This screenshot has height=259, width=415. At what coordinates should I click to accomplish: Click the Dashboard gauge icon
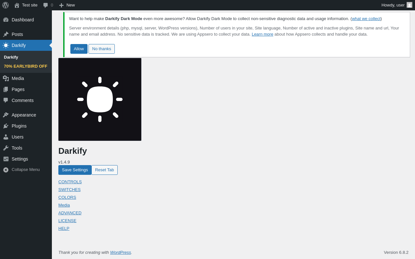tap(6, 20)
